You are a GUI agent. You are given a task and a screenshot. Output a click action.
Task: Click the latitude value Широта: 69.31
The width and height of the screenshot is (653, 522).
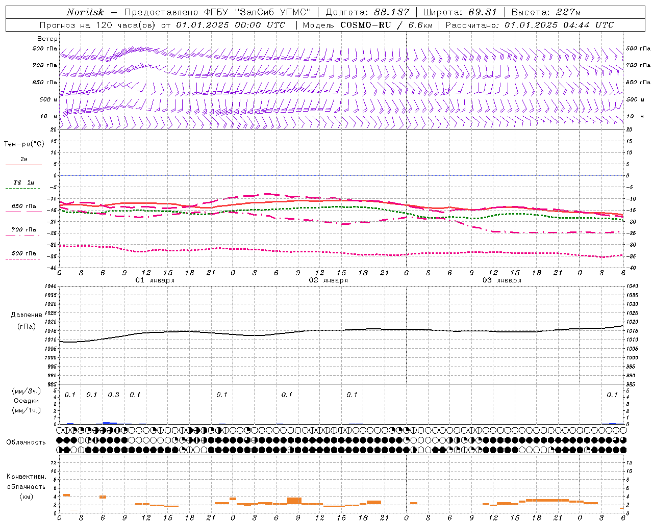(460, 12)
